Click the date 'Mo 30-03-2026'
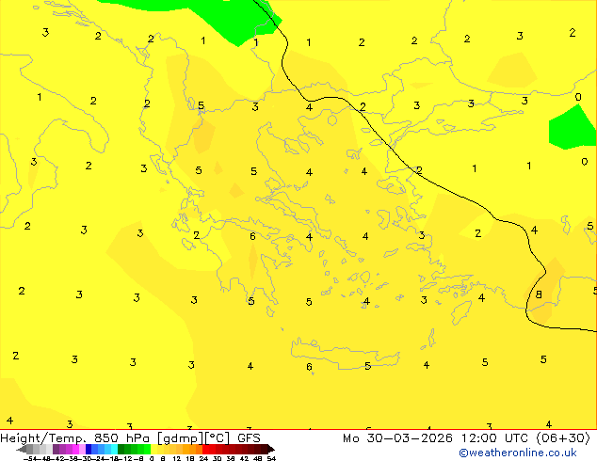Screen dimensions: 597x461 (397, 438)
